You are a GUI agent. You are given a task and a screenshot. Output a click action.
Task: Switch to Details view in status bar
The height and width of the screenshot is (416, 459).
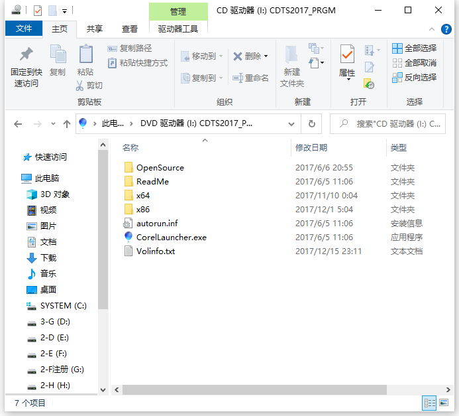(x=429, y=403)
